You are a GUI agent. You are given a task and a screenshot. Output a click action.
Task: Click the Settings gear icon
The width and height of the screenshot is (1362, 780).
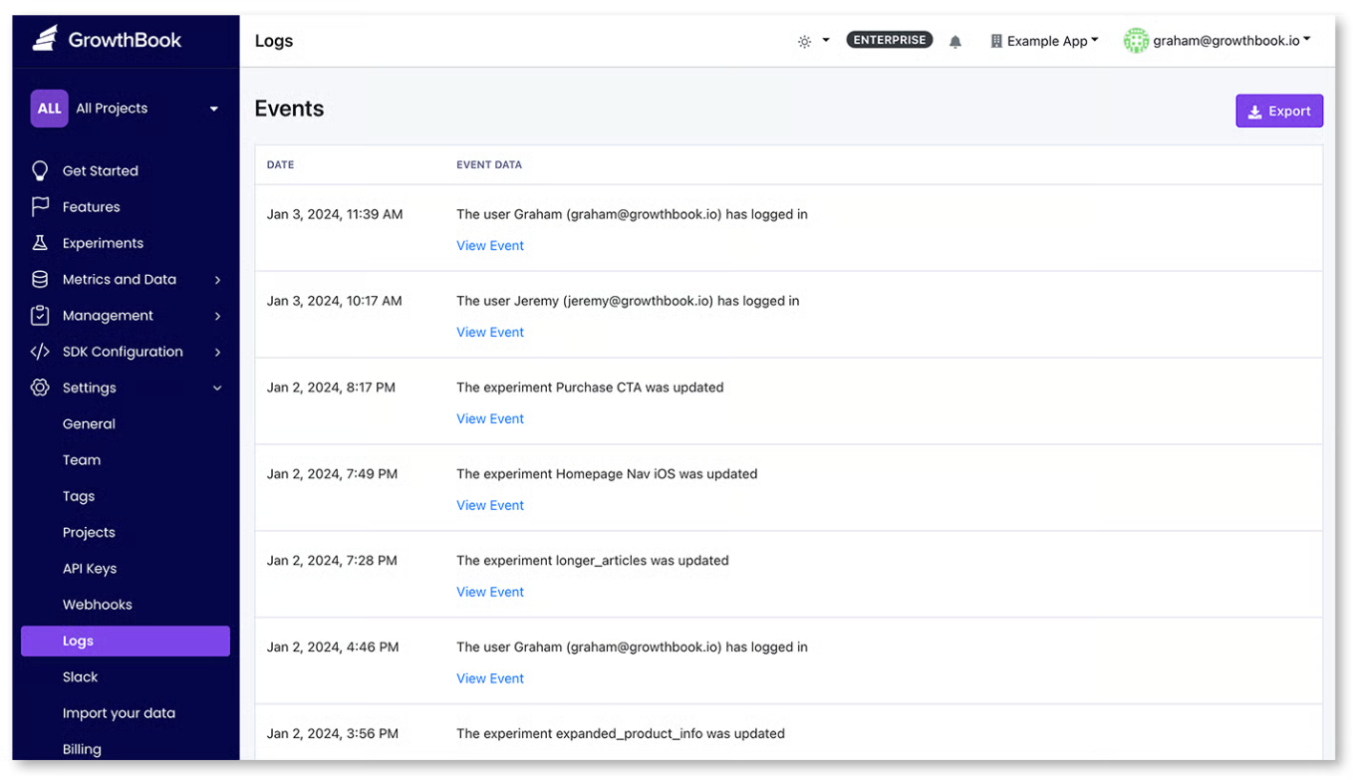pos(40,388)
